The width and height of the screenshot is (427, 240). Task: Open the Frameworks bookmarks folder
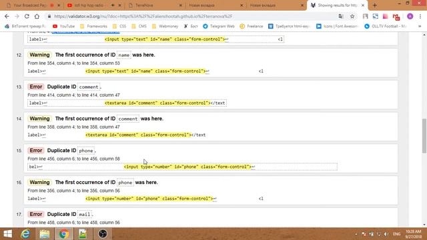point(93,26)
